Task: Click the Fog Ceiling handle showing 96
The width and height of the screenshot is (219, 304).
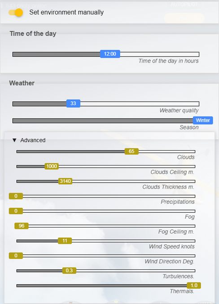Action: [22, 226]
